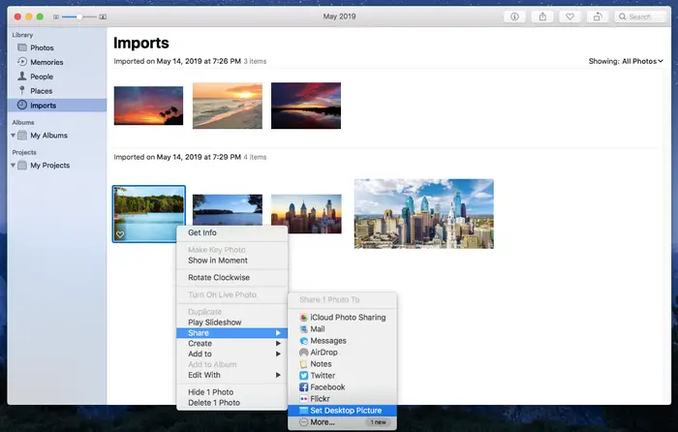Click the More... option in the share submenu

pos(322,422)
